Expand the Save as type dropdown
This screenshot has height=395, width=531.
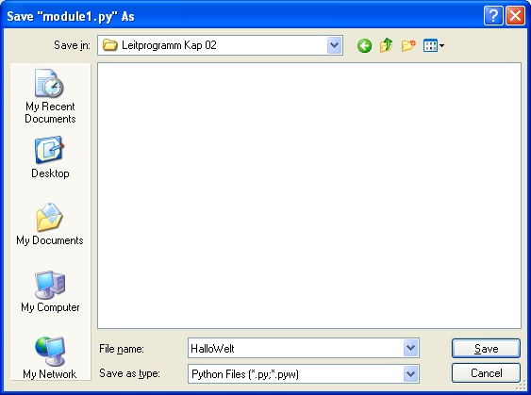click(x=410, y=373)
